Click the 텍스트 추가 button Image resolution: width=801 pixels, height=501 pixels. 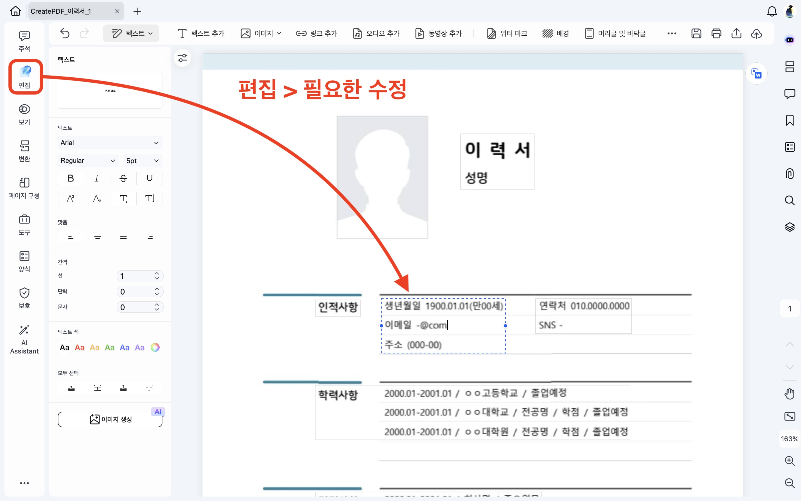(201, 33)
